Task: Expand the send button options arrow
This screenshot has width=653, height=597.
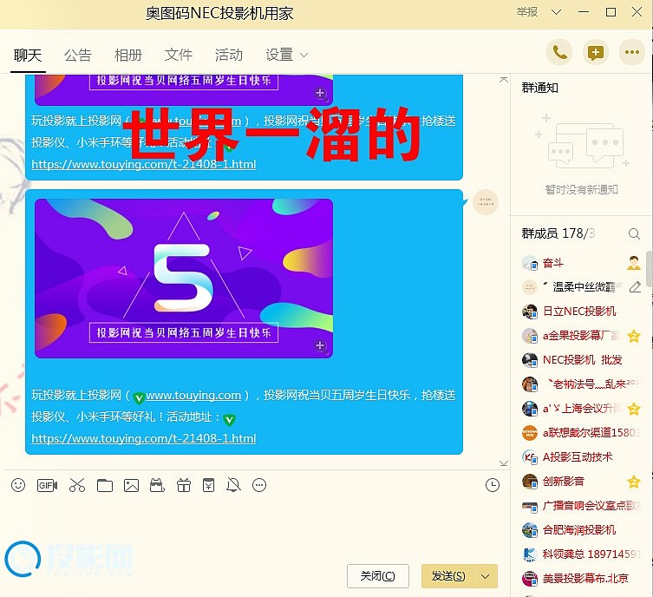Action: 486,576
